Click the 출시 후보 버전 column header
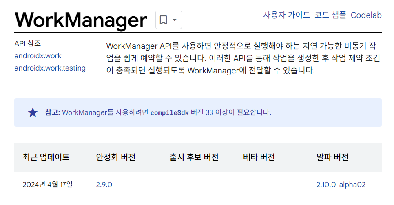This screenshot has width=394, height=205. (194, 157)
